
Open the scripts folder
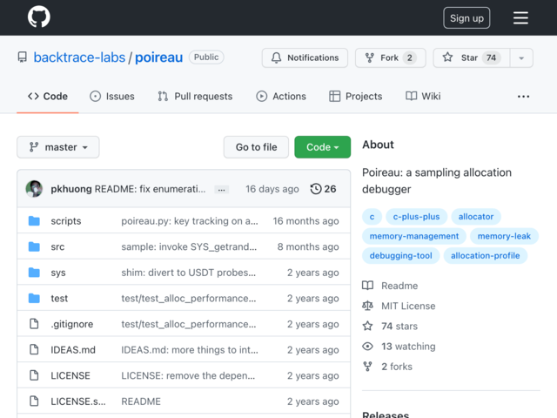pos(66,221)
